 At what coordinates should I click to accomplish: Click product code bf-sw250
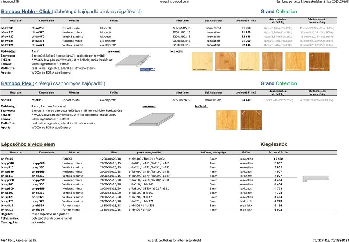click(x=38, y=28)
